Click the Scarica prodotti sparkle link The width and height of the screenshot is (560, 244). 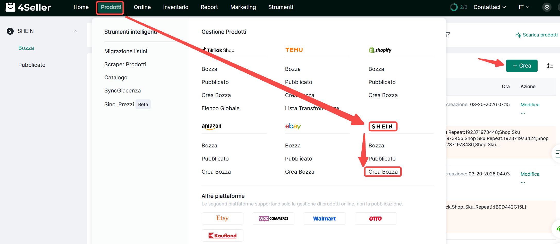click(x=537, y=35)
